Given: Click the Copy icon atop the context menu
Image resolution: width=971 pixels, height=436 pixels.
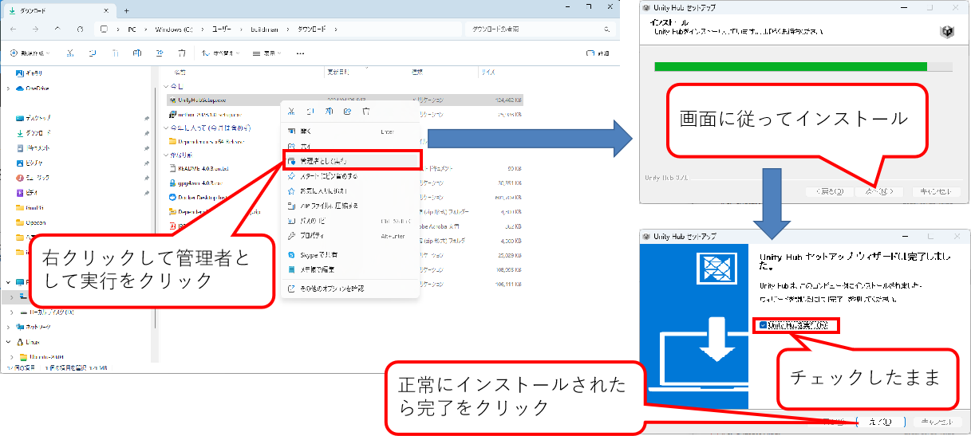Looking at the screenshot, I should point(310,112).
